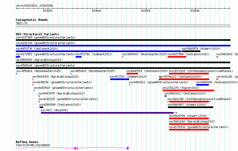Viewport: 238px width, 151px height.
Task: Click the nsv4337085 black variant bar
Action: click(x=123, y=40)
